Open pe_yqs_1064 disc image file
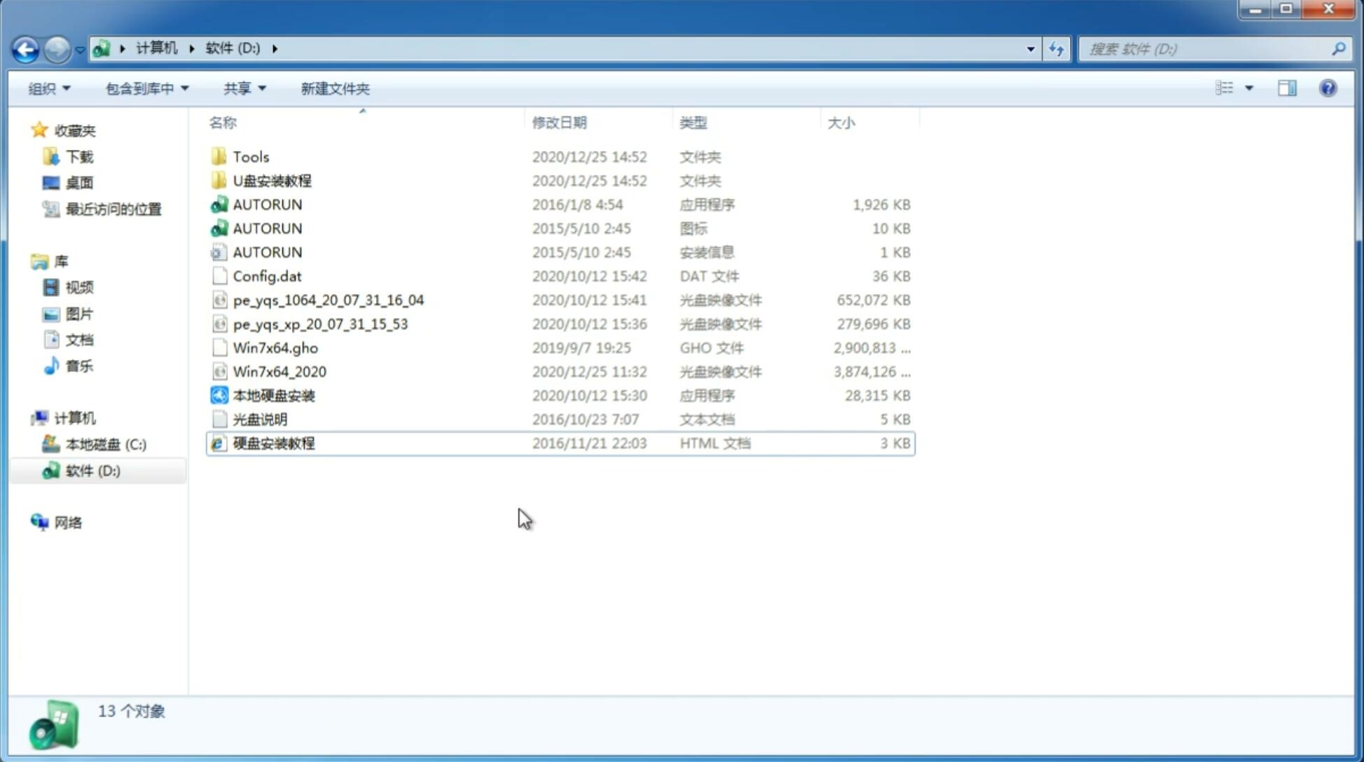1364x762 pixels. coord(328,298)
